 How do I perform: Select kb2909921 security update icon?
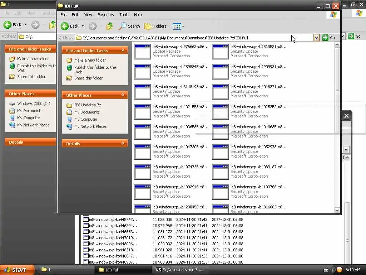pos(220,72)
